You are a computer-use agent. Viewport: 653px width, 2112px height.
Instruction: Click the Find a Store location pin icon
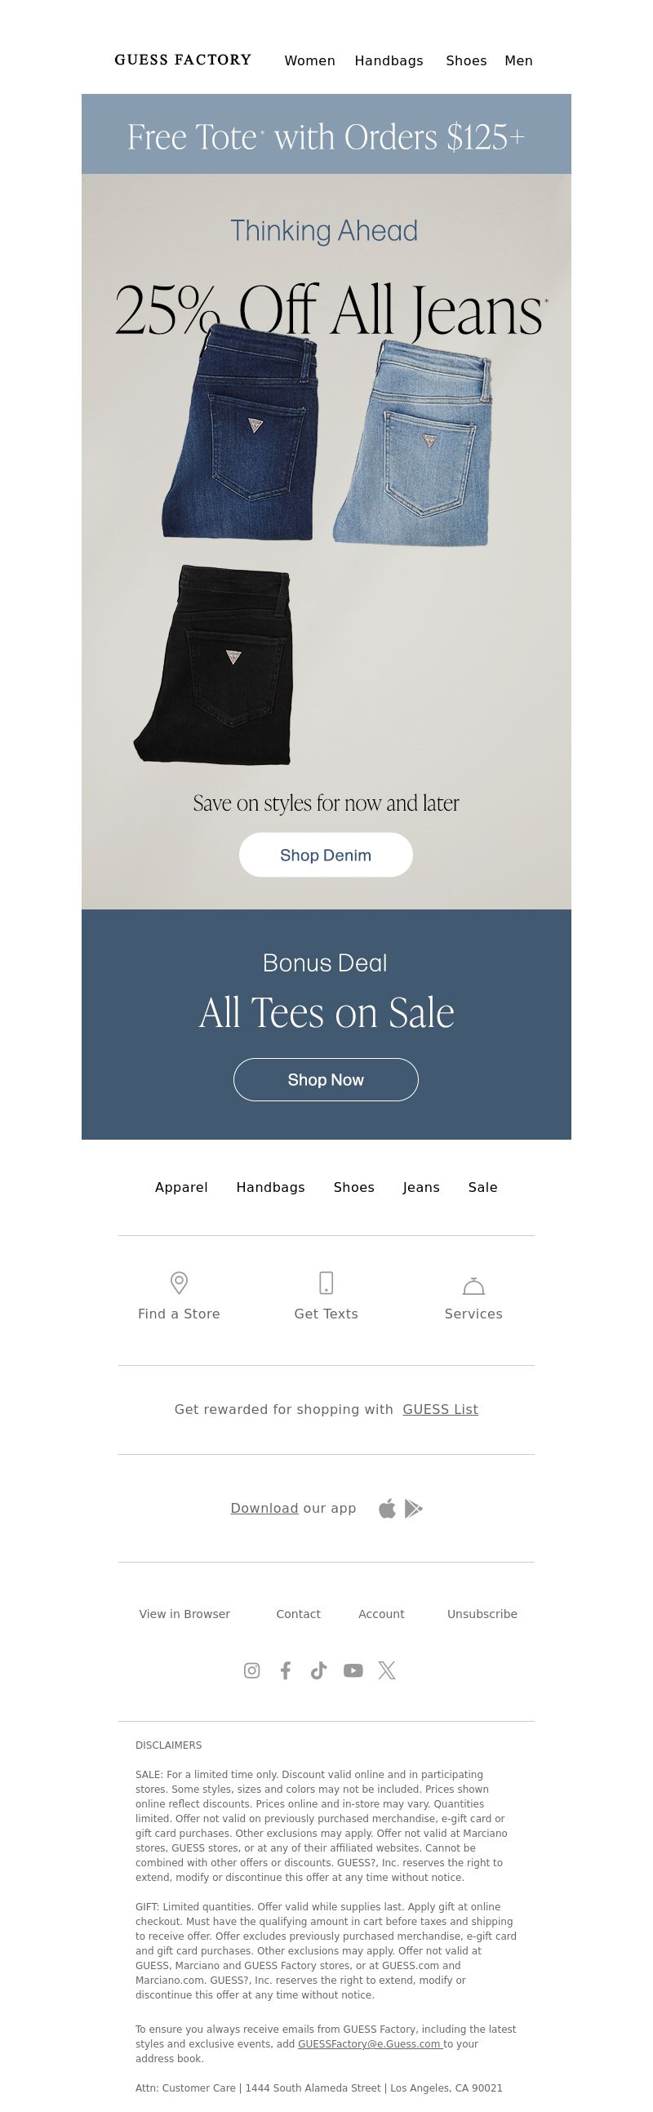coord(179,1283)
